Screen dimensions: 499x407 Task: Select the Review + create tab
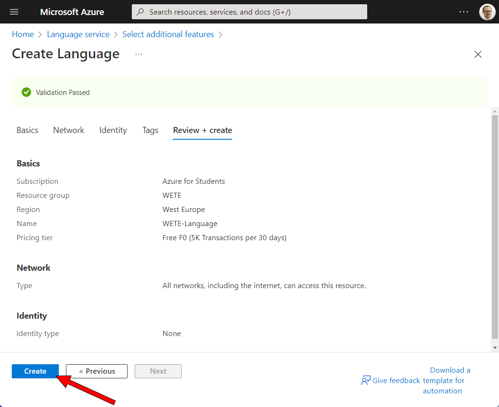202,130
